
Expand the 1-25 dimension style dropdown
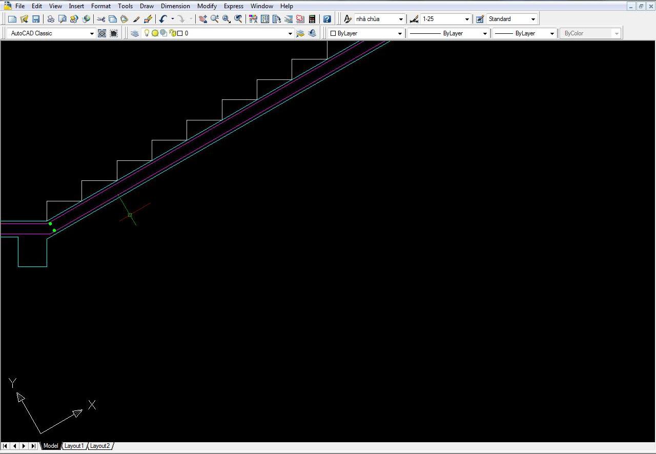(467, 19)
